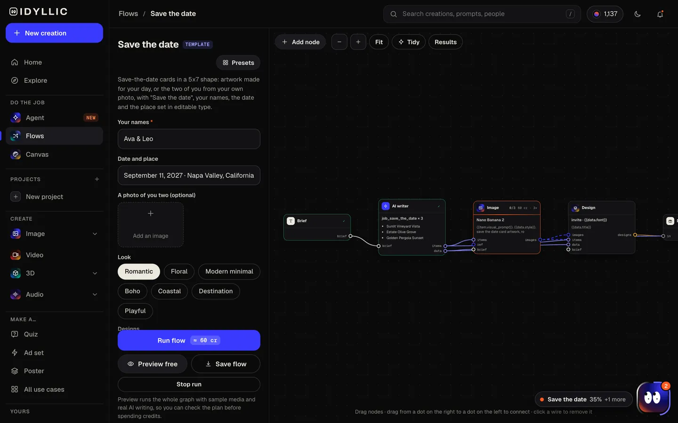The width and height of the screenshot is (678, 423).
Task: Select the Modern minimal look
Action: [x=229, y=272]
